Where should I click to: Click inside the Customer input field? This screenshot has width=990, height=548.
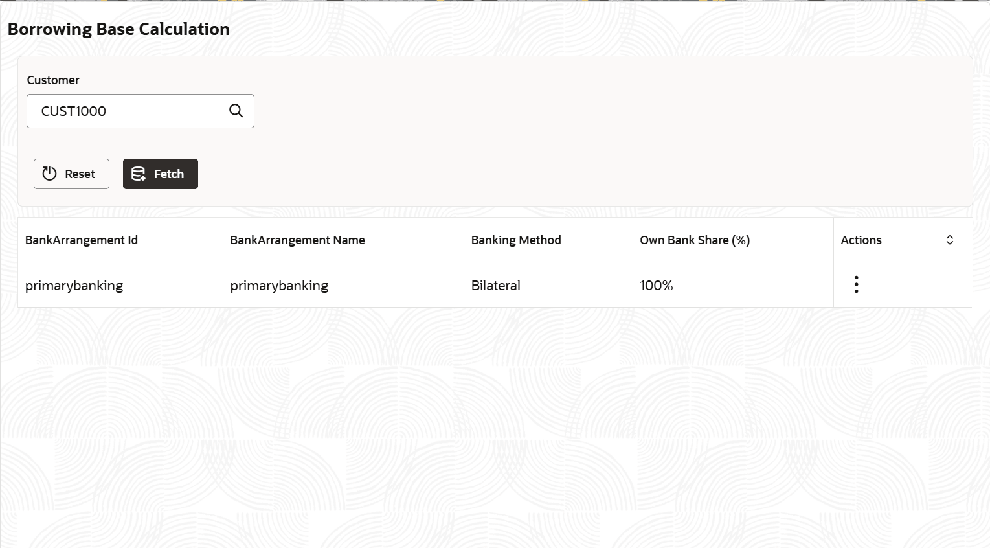tap(141, 111)
